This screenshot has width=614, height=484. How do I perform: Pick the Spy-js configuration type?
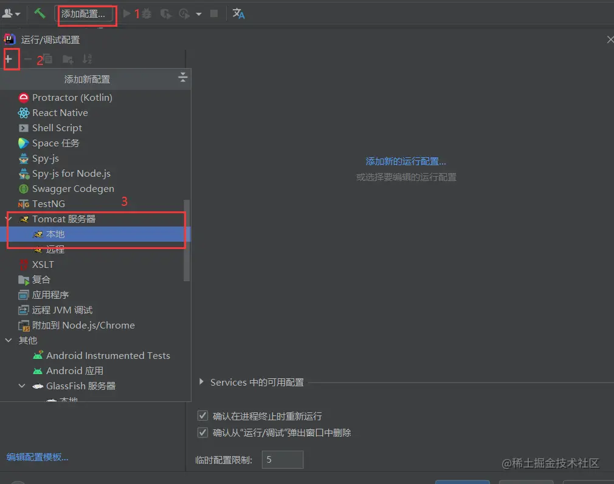coord(95,158)
